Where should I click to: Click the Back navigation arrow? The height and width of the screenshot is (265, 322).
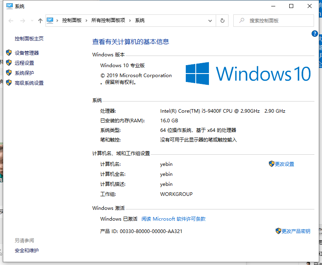click(10, 20)
